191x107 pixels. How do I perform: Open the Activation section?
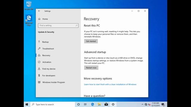[44, 62]
